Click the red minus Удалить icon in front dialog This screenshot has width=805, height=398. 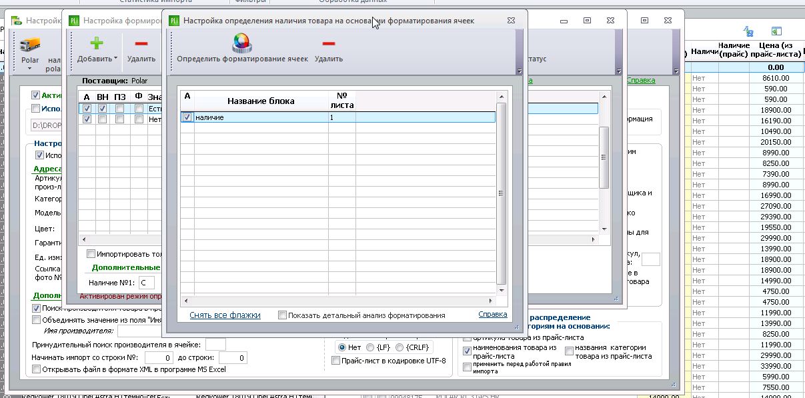328,43
